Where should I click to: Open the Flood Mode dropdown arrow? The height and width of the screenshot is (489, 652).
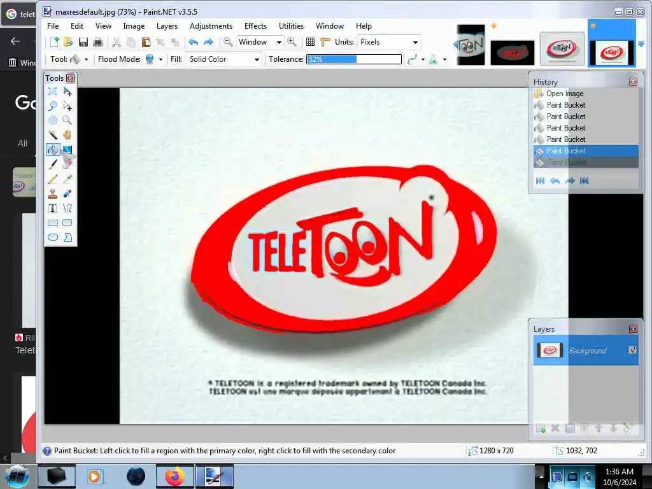tap(160, 59)
